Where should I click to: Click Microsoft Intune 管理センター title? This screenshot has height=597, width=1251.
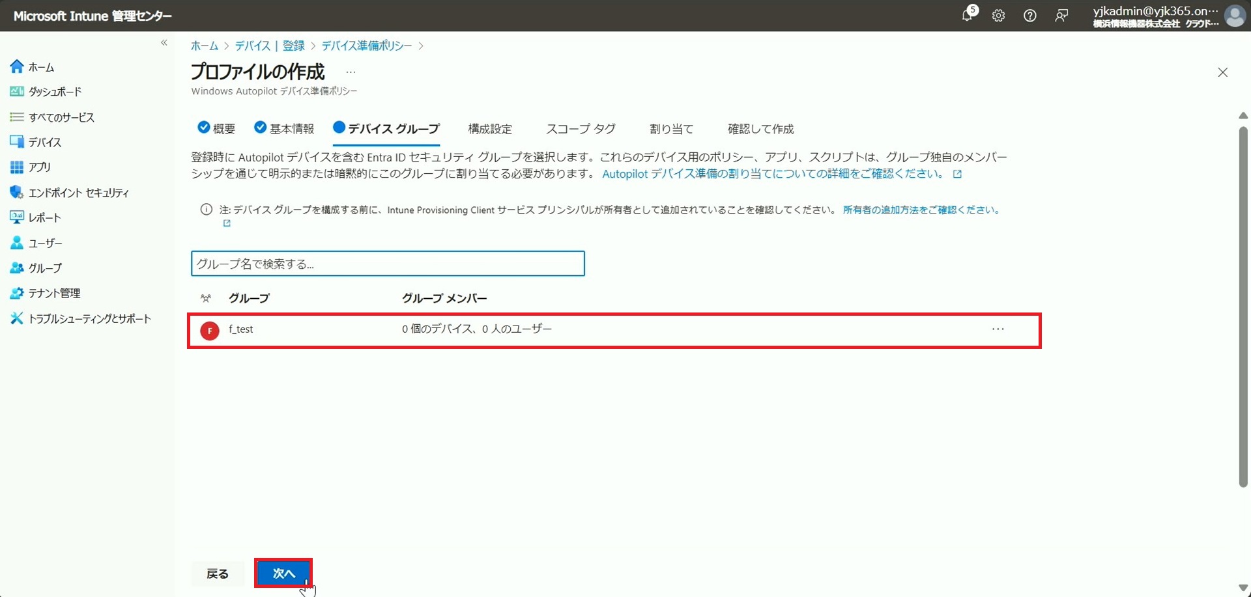pos(93,16)
